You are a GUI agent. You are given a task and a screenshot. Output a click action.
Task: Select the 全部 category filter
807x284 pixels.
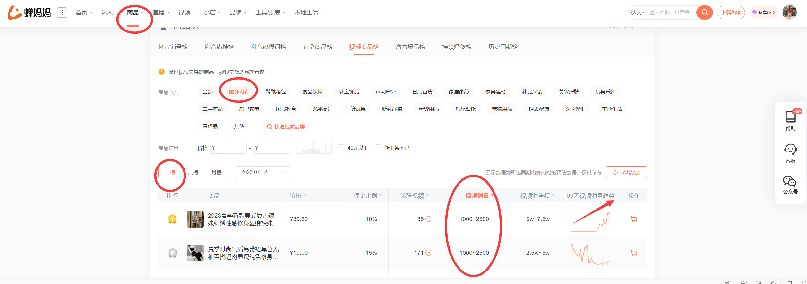pyautogui.click(x=208, y=92)
